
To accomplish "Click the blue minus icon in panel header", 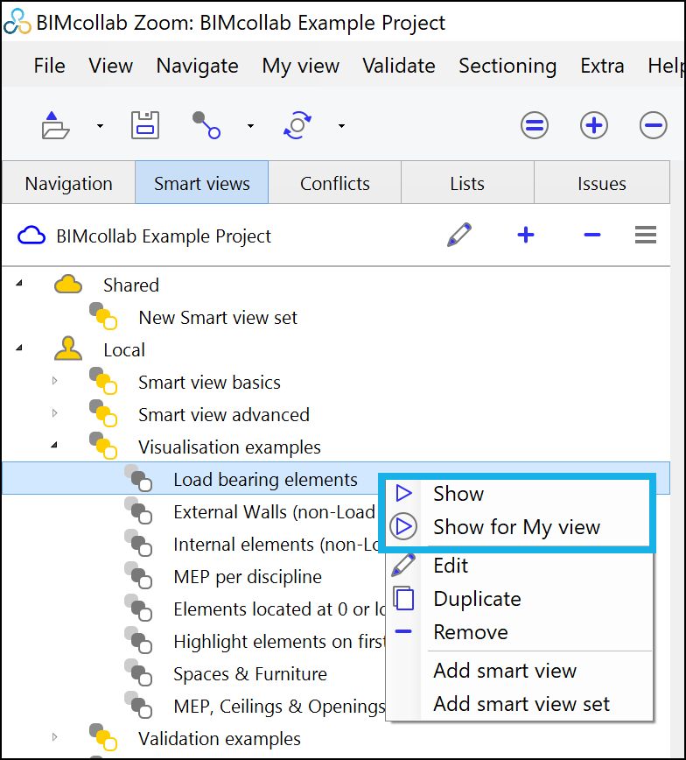I will point(592,236).
